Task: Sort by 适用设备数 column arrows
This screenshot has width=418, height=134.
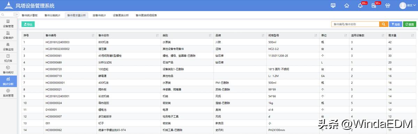Action: 382,35
